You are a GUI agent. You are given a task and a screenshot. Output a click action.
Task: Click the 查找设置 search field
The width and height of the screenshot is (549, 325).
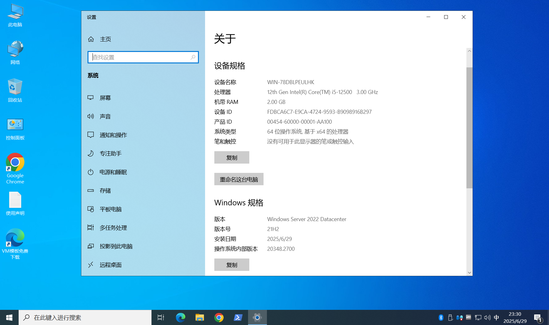[x=143, y=57]
